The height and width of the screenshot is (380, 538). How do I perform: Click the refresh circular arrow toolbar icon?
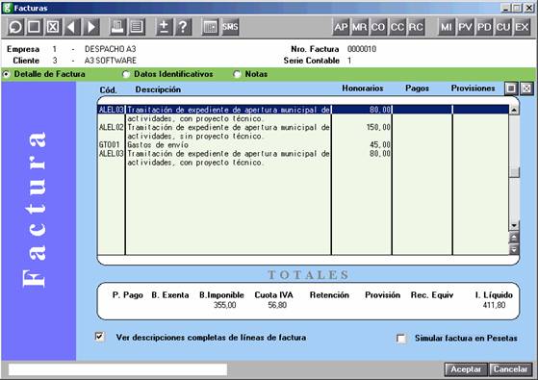[14, 27]
